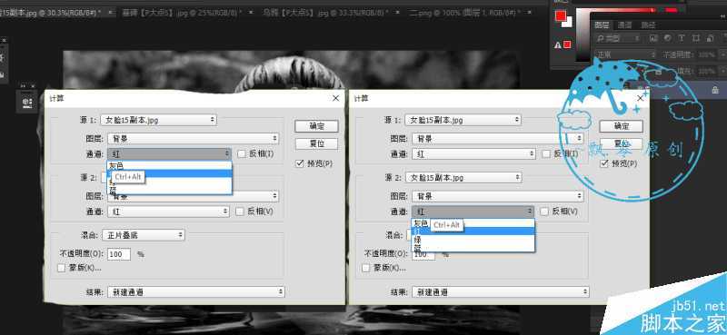Click the Reset button in left dialog
727x335 pixels.
coord(316,143)
